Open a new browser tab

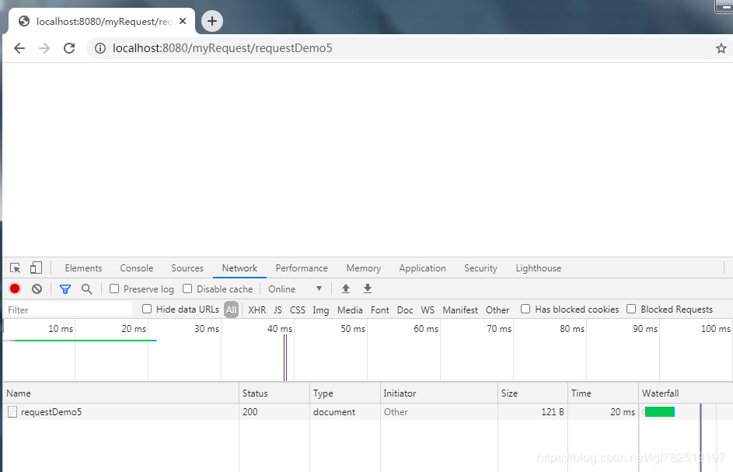click(x=211, y=22)
